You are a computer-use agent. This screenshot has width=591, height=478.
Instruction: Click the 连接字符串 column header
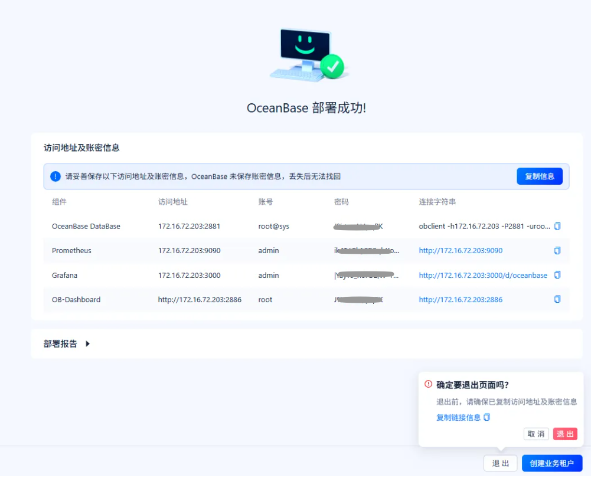[x=437, y=202]
